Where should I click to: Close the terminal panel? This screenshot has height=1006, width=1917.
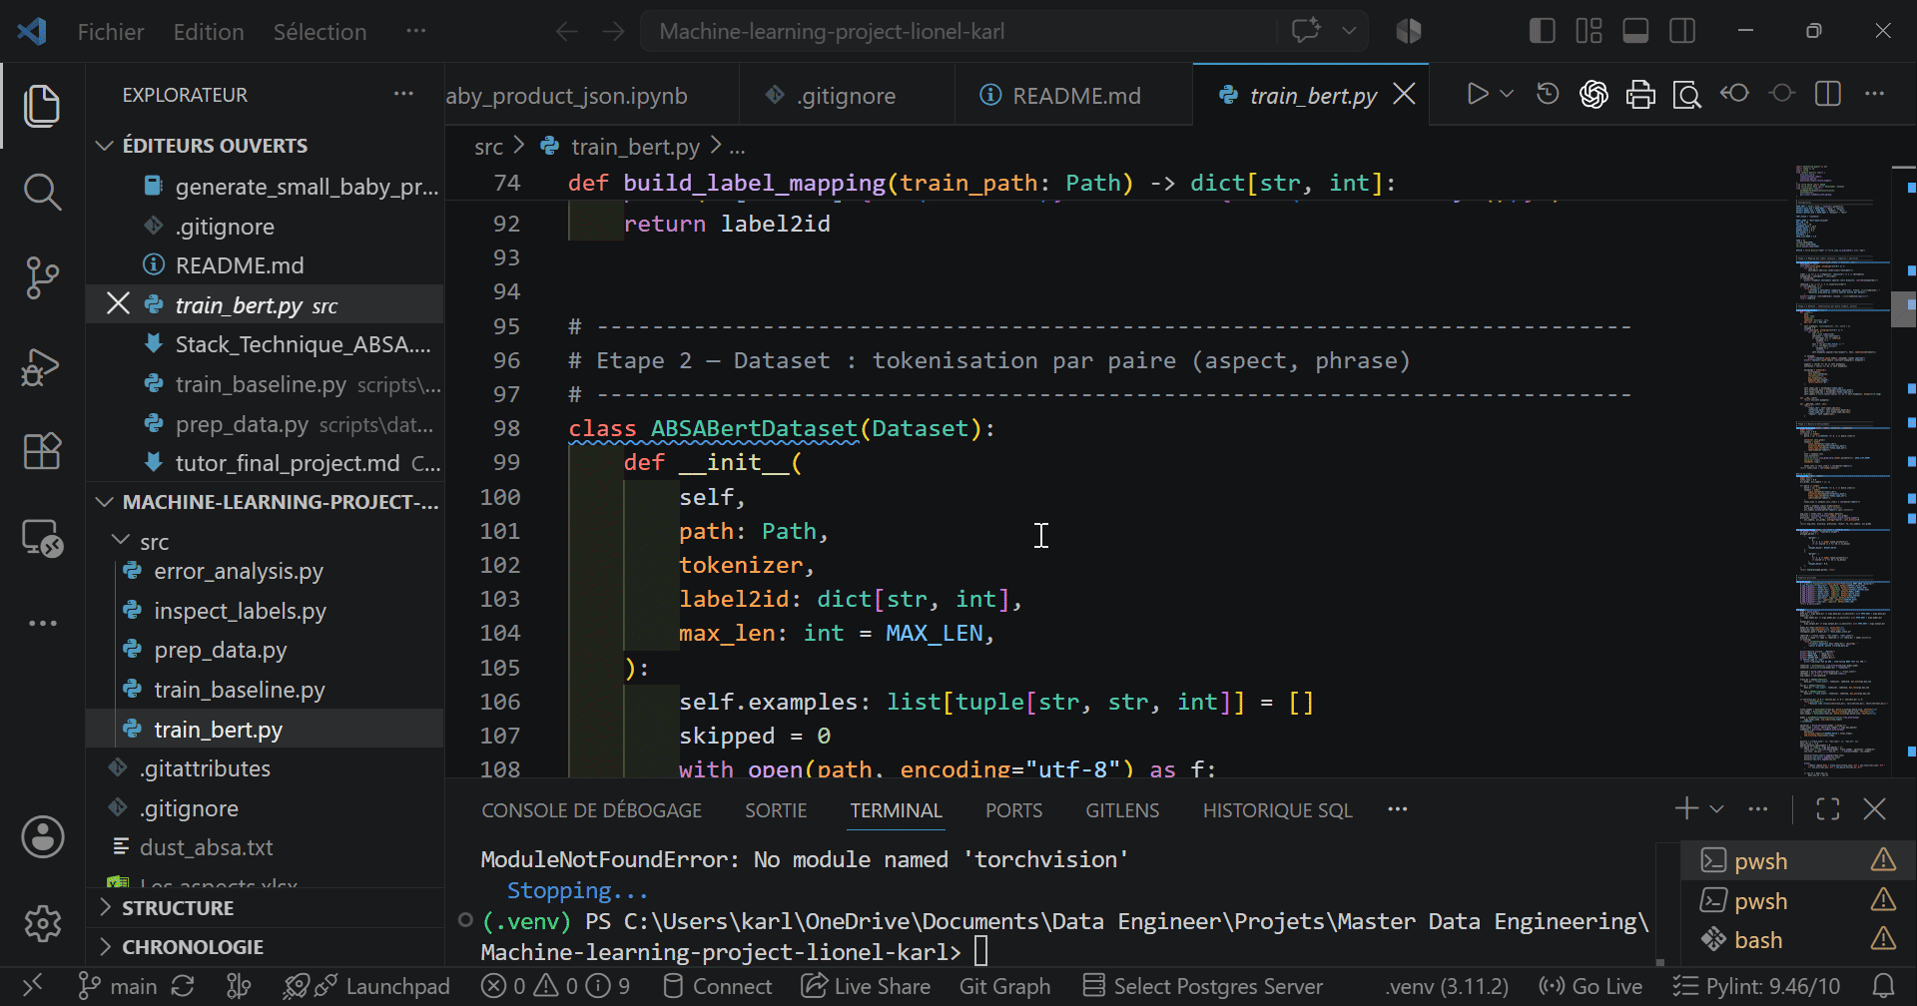point(1874,808)
